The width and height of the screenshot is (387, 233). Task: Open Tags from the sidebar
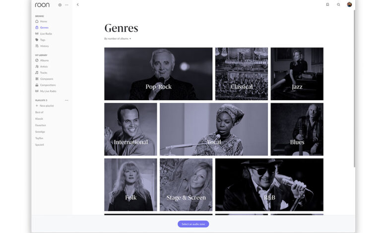coord(40,40)
